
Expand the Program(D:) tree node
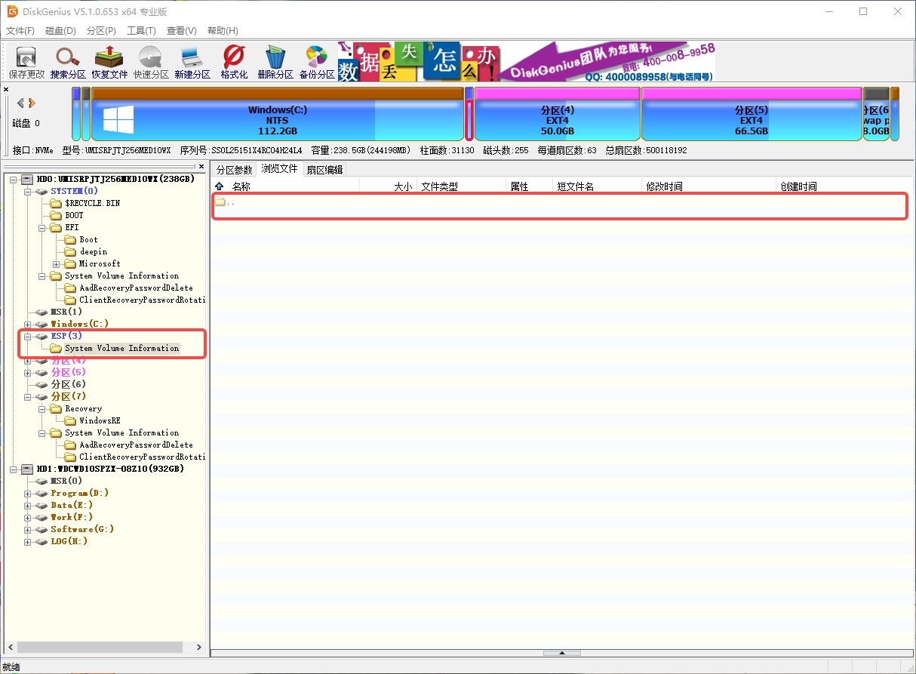(28, 493)
